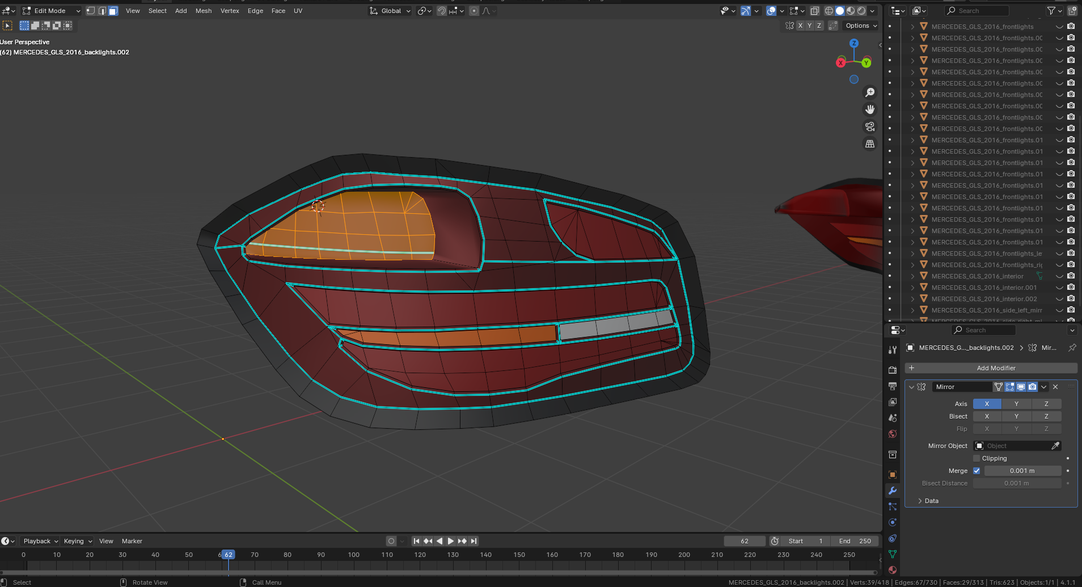Enable the Clipping checkbox
Image resolution: width=1082 pixels, height=587 pixels.
point(977,458)
